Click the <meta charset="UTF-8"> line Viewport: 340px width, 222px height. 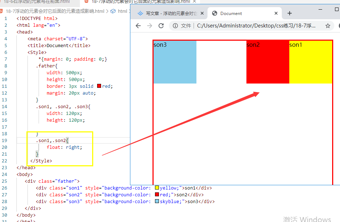click(x=58, y=39)
